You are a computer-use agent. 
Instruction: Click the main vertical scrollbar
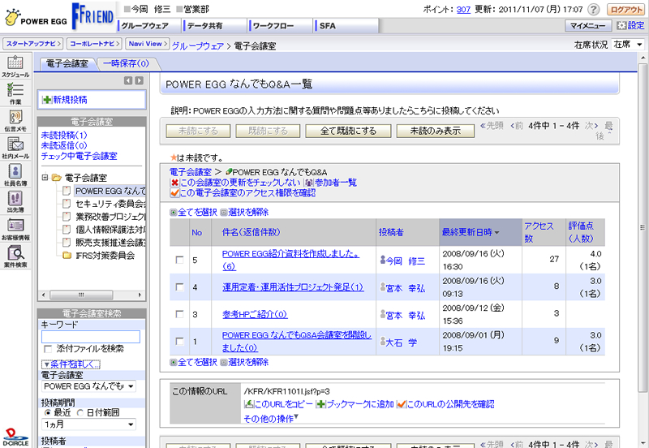(642, 227)
